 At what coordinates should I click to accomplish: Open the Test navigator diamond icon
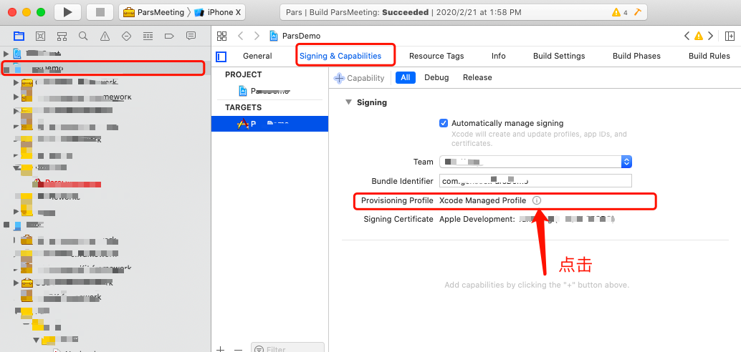pyautogui.click(x=126, y=36)
